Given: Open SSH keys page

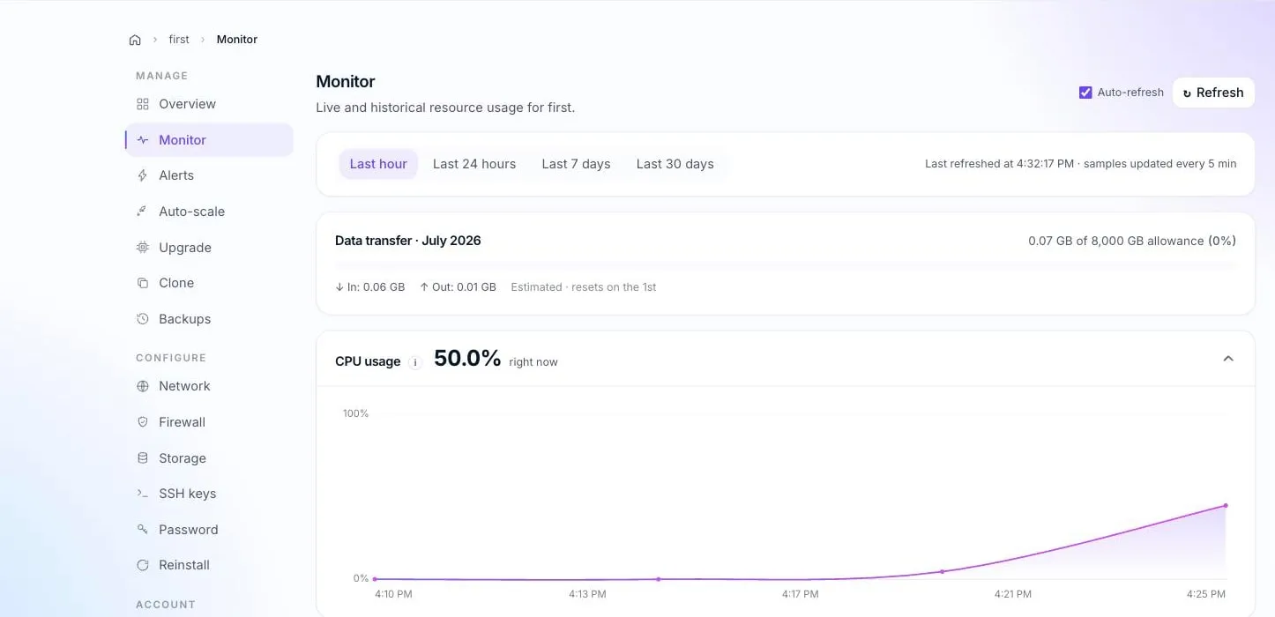Looking at the screenshot, I should coord(209,494).
